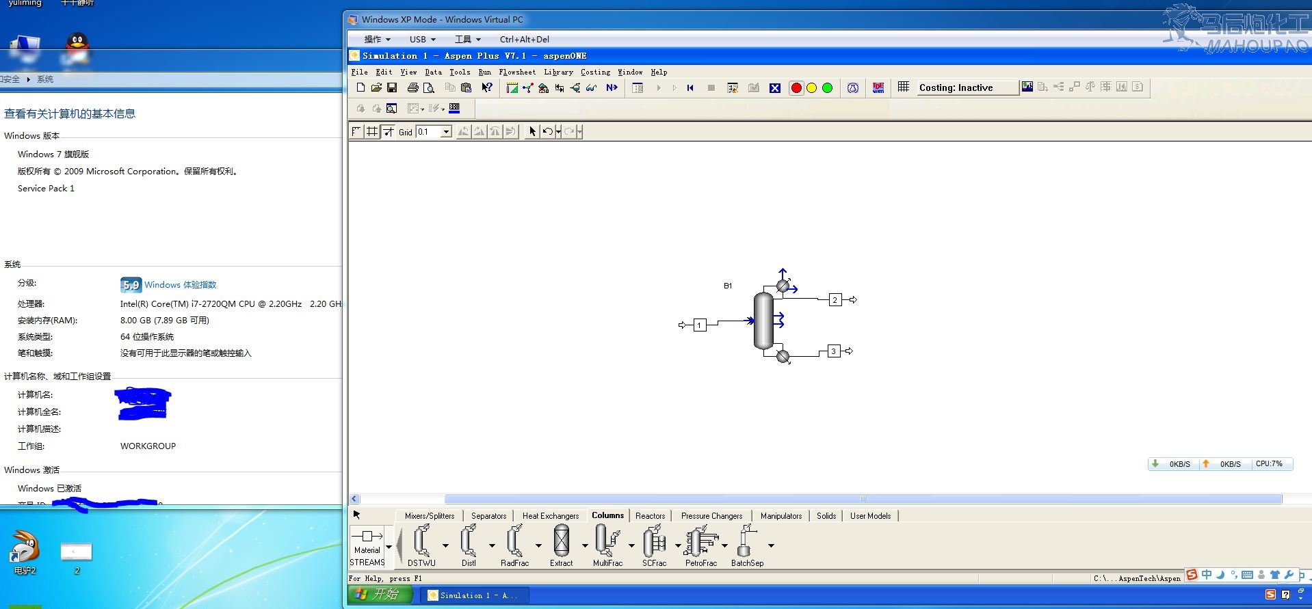This screenshot has height=609, width=1312.
Task: Open Print Preview icon
Action: 429,87
